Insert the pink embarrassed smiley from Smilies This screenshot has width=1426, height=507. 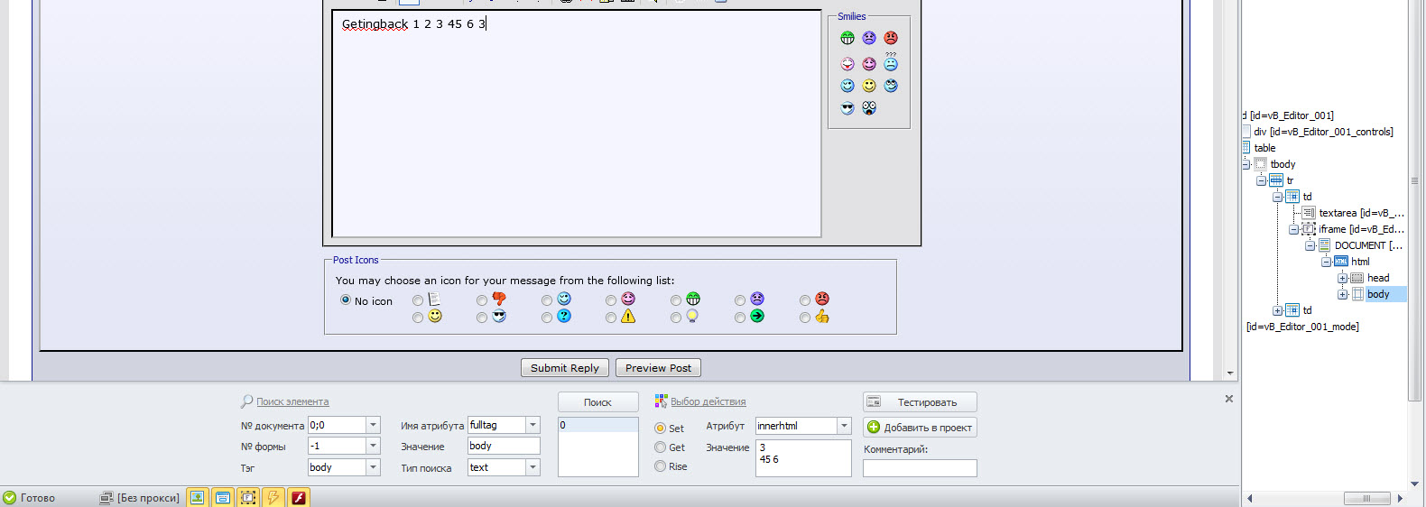pyautogui.click(x=869, y=64)
